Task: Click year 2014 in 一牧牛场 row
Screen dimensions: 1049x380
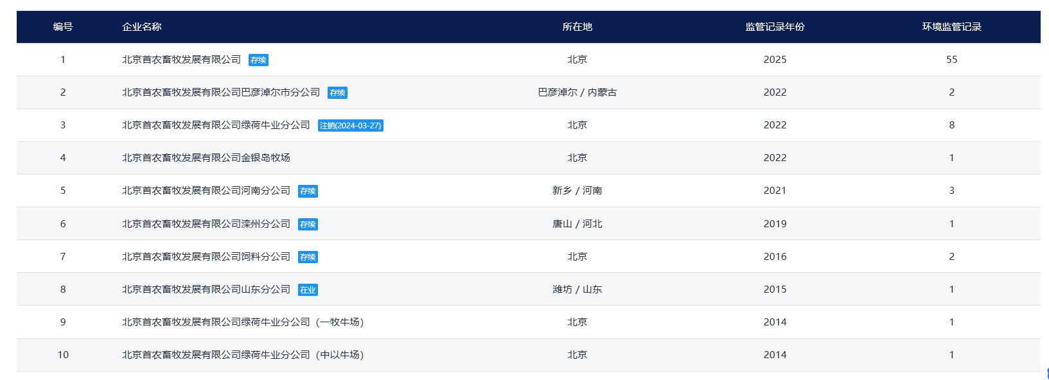Action: click(x=775, y=322)
